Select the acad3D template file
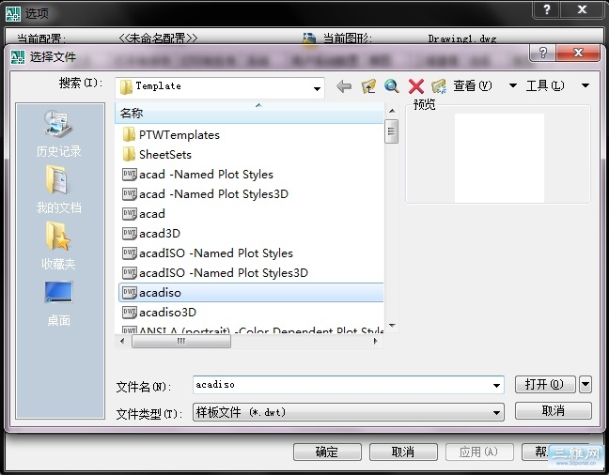This screenshot has width=609, height=475. pos(151,234)
